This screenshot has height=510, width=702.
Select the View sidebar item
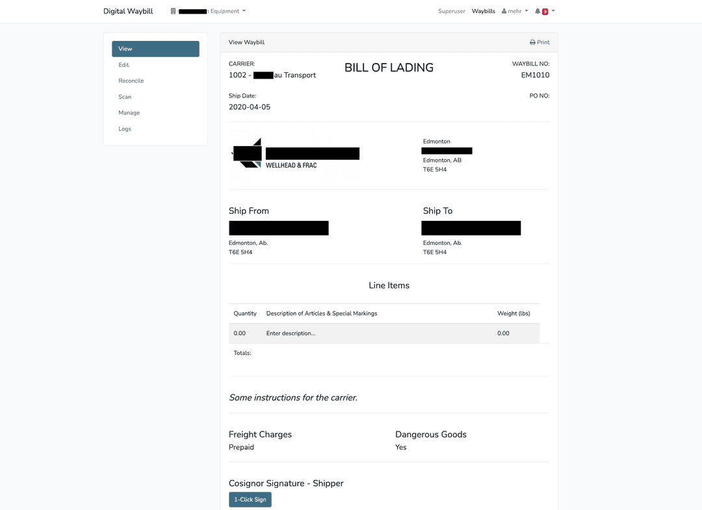pos(155,49)
